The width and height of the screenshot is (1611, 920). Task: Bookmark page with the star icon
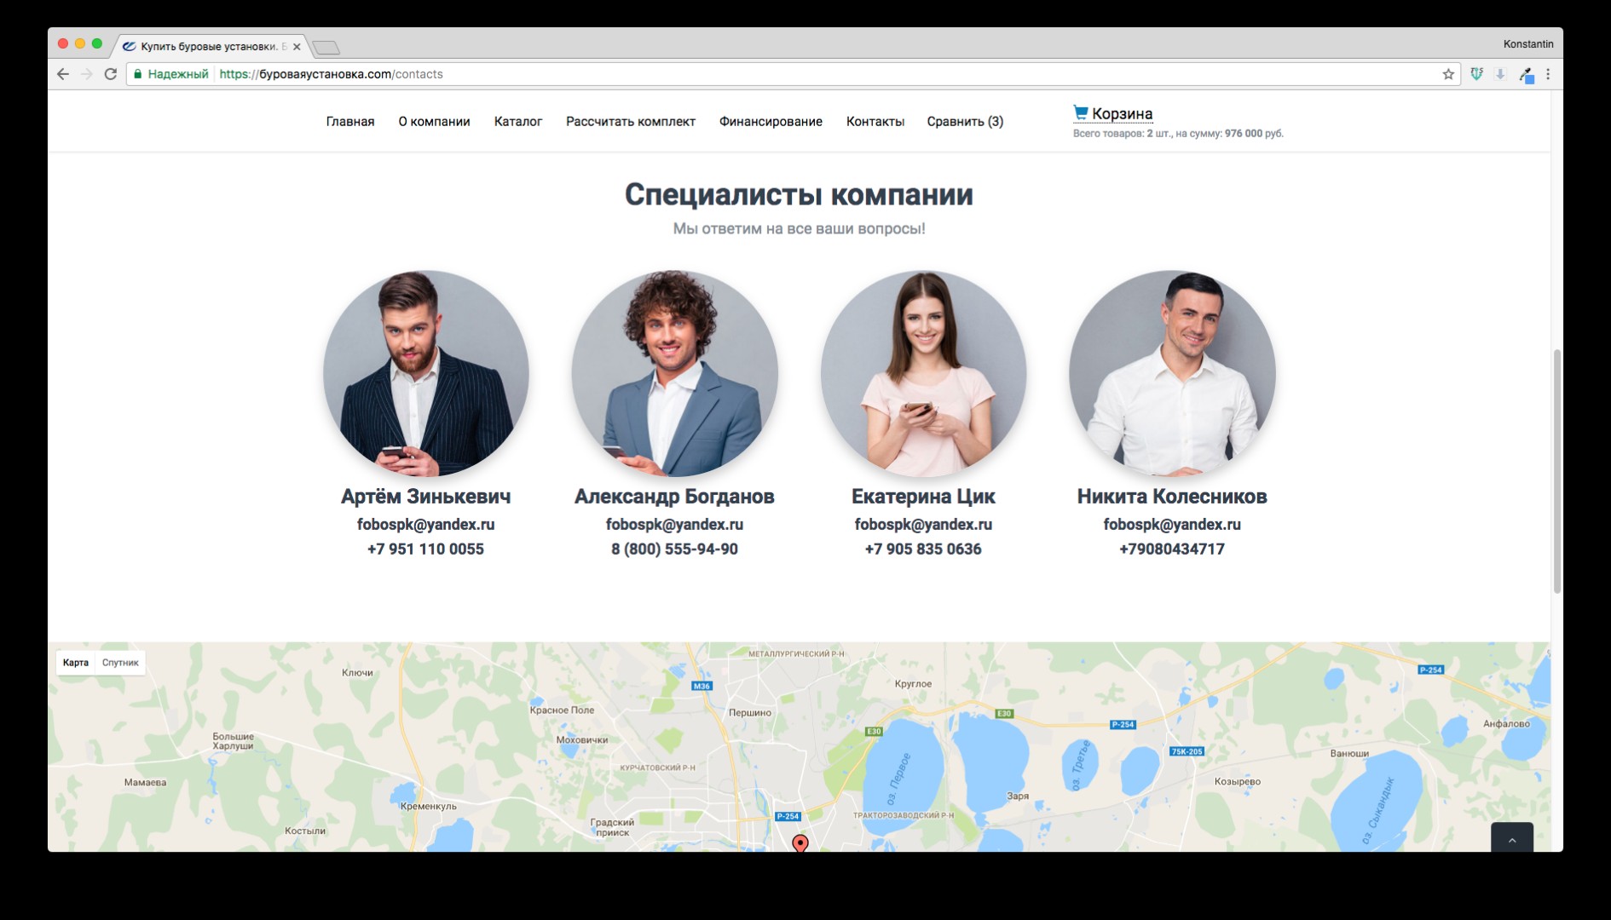coord(1448,74)
